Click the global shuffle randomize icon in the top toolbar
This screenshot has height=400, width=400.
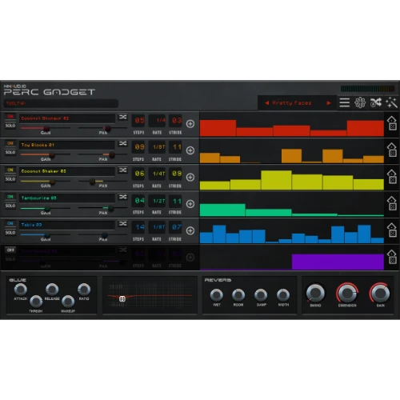click(376, 102)
